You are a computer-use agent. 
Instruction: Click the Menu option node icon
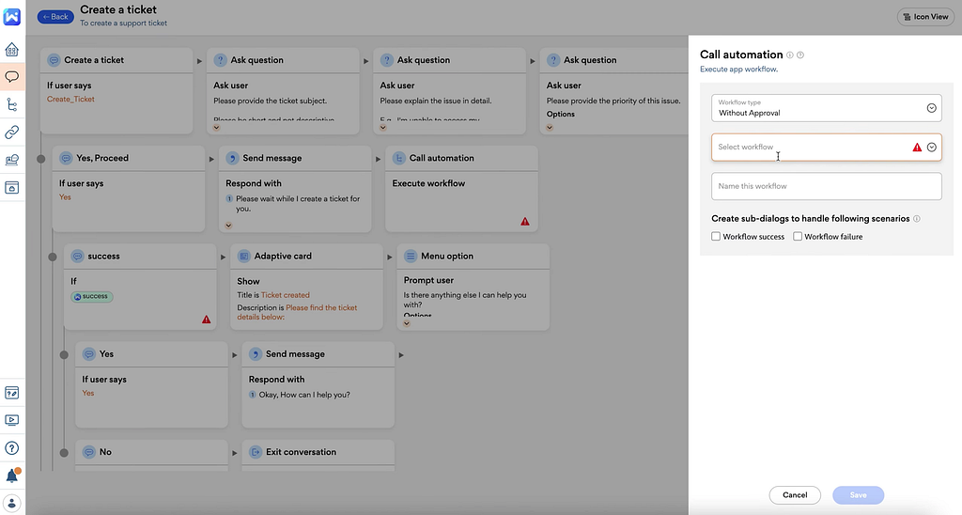[411, 256]
